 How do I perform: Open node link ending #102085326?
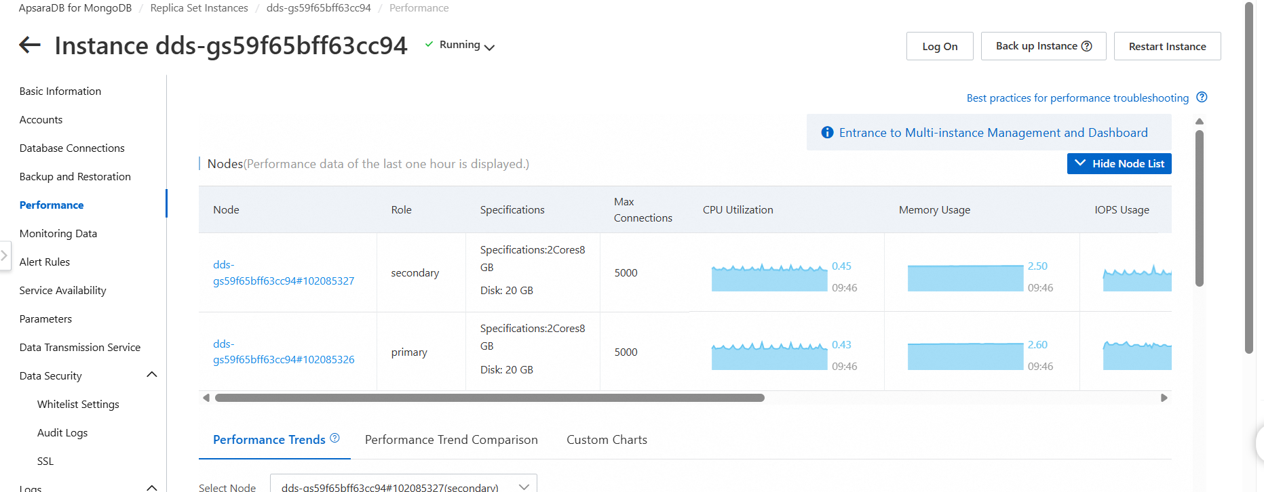pos(284,352)
